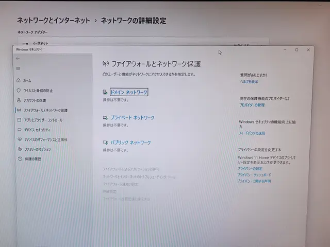Open アカウントの保護 sidebar item
Image resolution: width=330 pixels, height=247 pixels.
pyautogui.click(x=31, y=100)
